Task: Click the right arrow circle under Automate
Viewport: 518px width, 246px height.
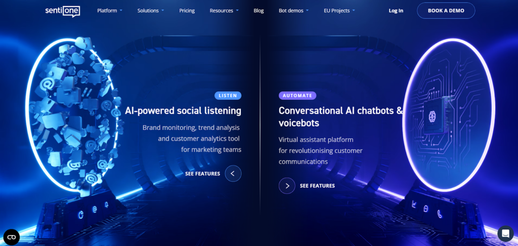Action: click(287, 186)
